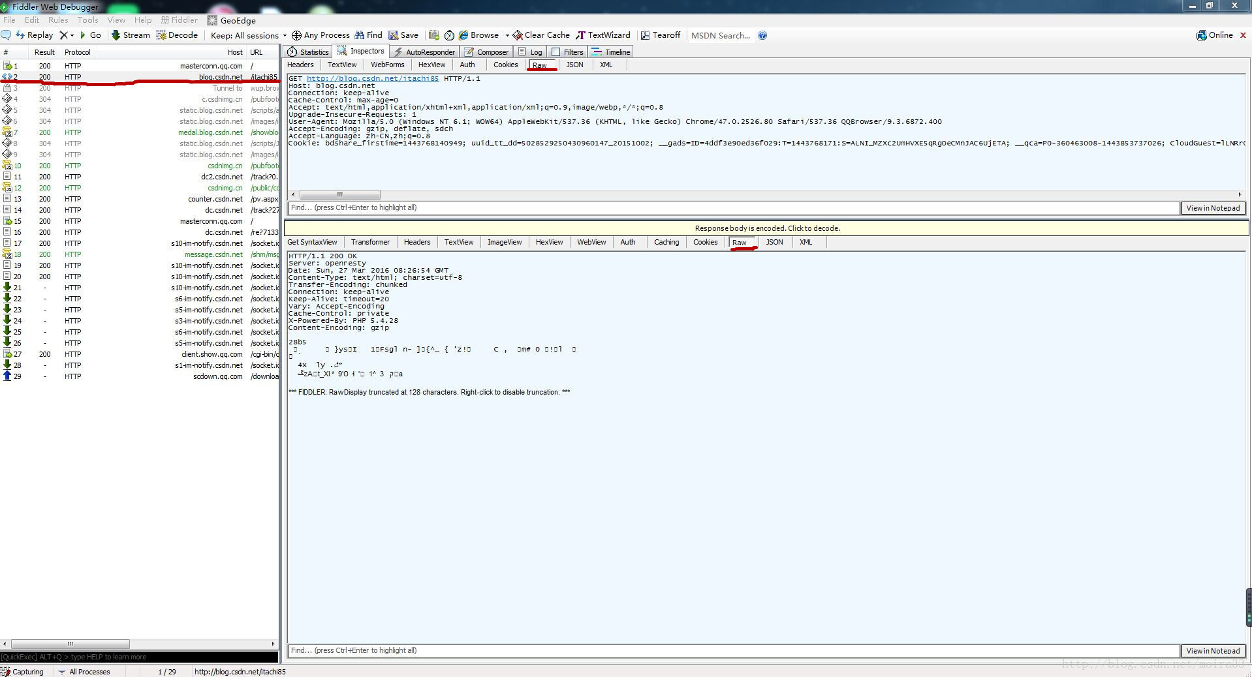Click the Online status indicator
Viewport: 1252px width, 677px height.
coord(1215,35)
